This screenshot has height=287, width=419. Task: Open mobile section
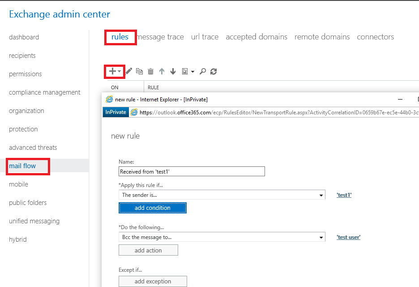click(18, 184)
